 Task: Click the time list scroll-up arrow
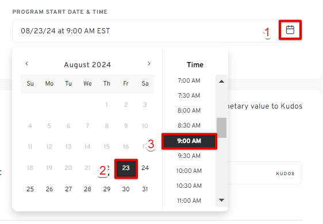click(x=221, y=82)
